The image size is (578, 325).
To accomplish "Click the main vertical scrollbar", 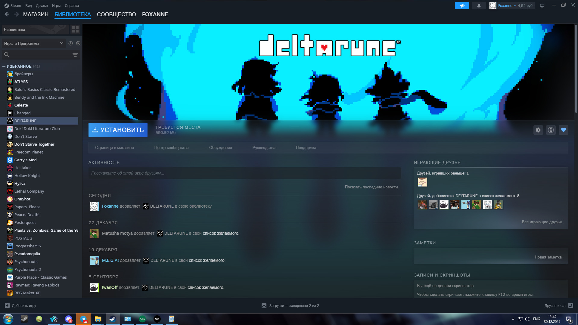I will [576, 69].
